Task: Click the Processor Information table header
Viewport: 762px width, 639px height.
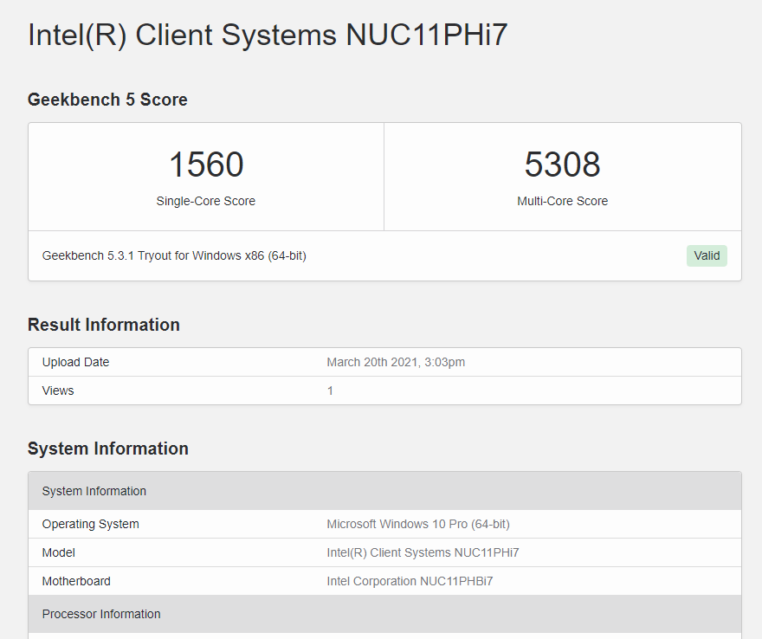Action: point(384,614)
